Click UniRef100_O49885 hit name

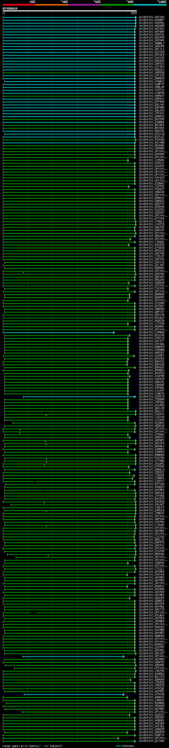151,148
